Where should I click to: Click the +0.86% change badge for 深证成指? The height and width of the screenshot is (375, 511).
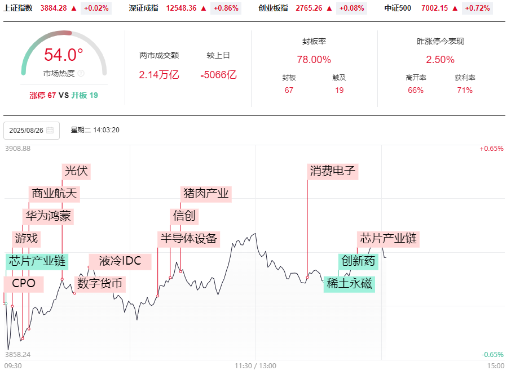pos(225,8)
